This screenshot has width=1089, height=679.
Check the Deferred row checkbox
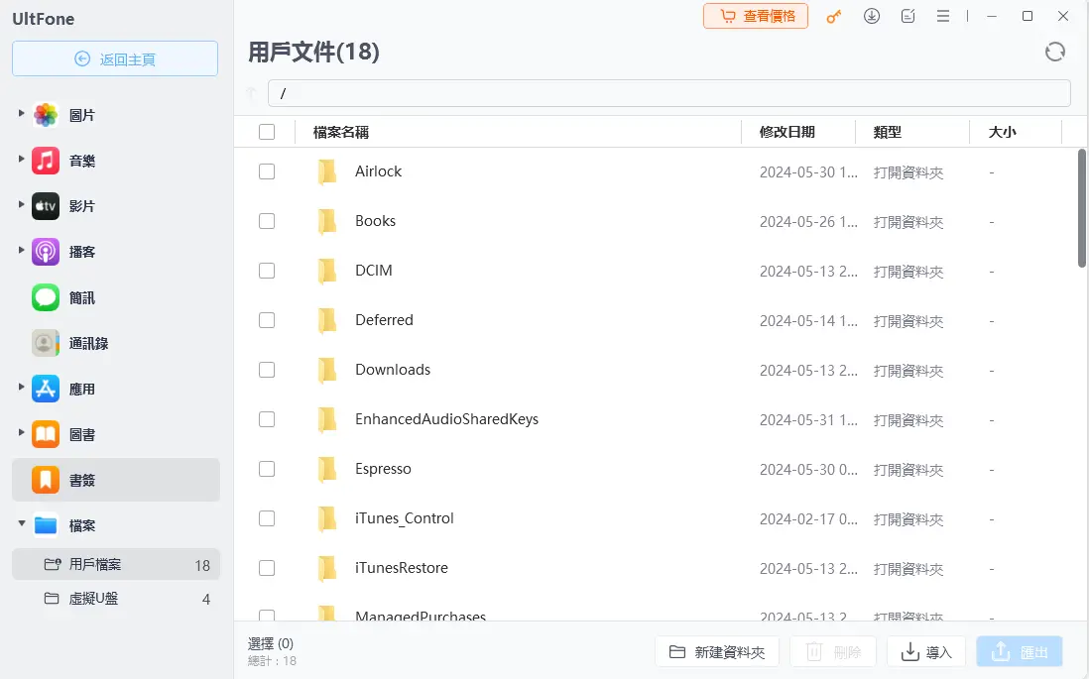coord(267,320)
